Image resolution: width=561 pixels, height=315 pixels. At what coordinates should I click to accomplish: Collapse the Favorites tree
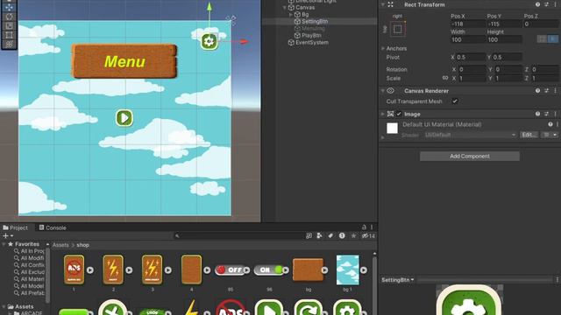4,244
